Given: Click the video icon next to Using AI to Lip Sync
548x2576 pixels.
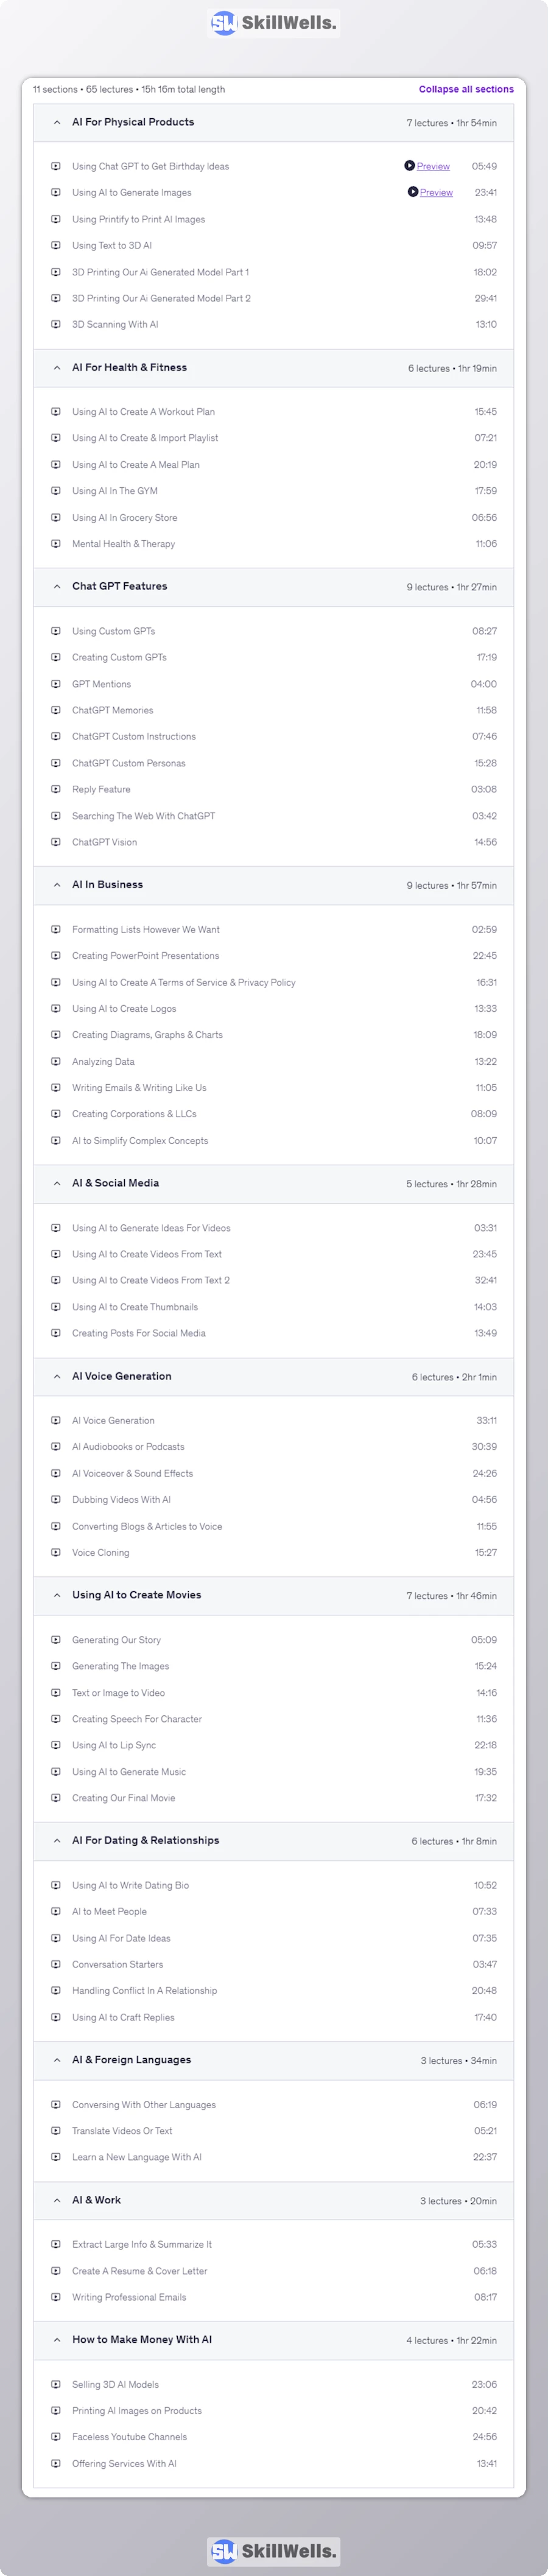Looking at the screenshot, I should click(56, 1745).
